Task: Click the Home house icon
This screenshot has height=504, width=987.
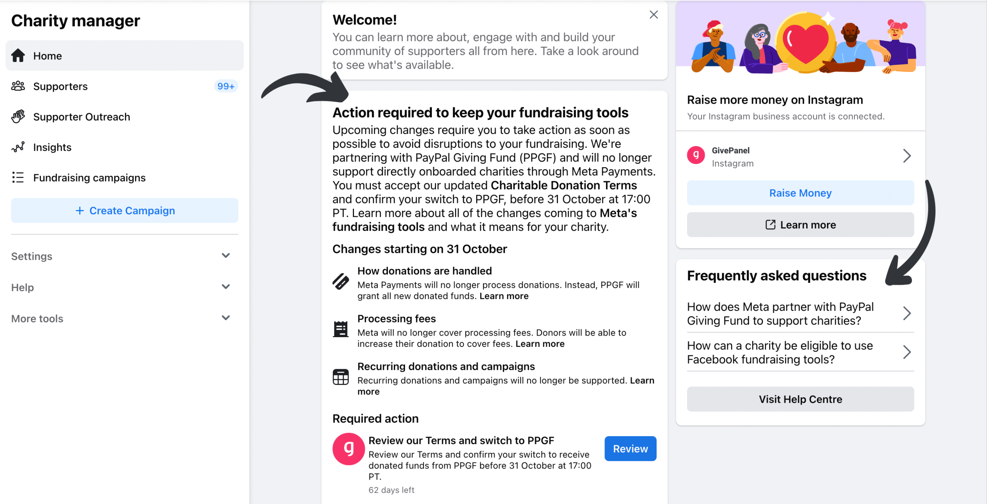Action: 18,55
